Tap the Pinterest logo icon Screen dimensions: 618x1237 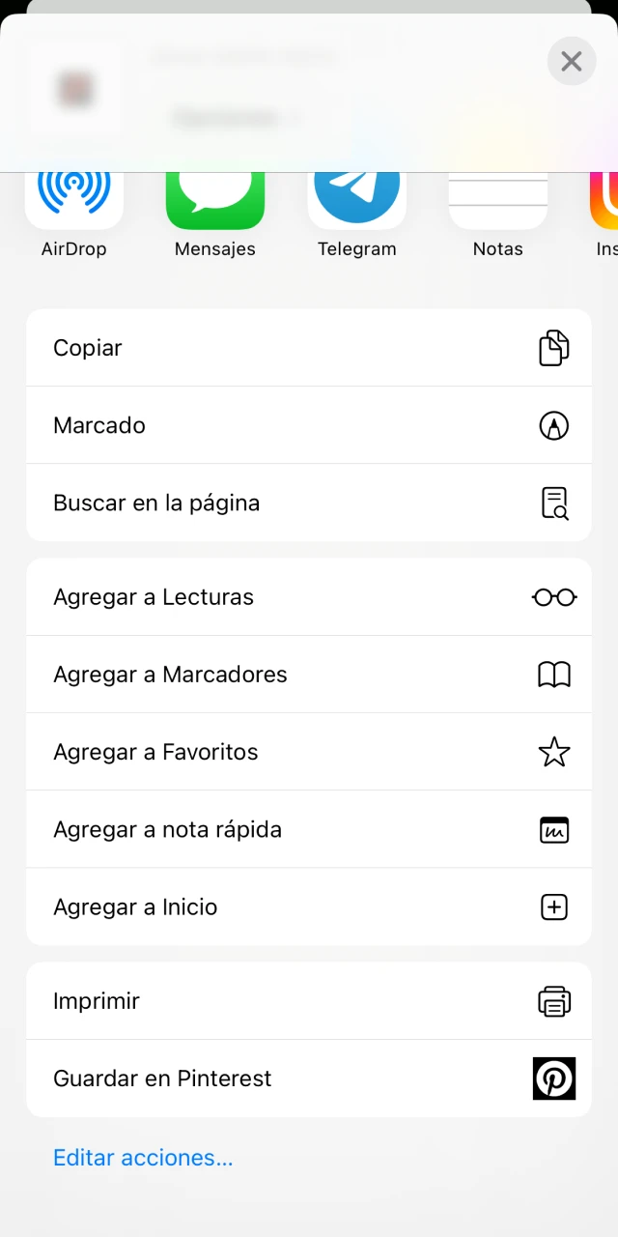pos(553,1079)
